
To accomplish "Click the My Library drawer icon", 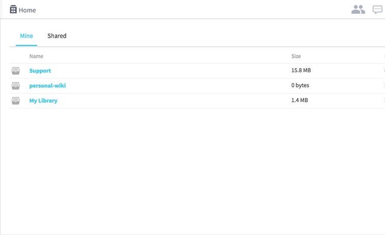I will pyautogui.click(x=16, y=101).
